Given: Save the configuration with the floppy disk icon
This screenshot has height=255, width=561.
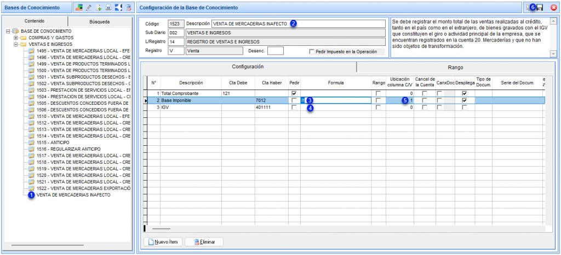Looking at the screenshot, I should tap(540, 7).
